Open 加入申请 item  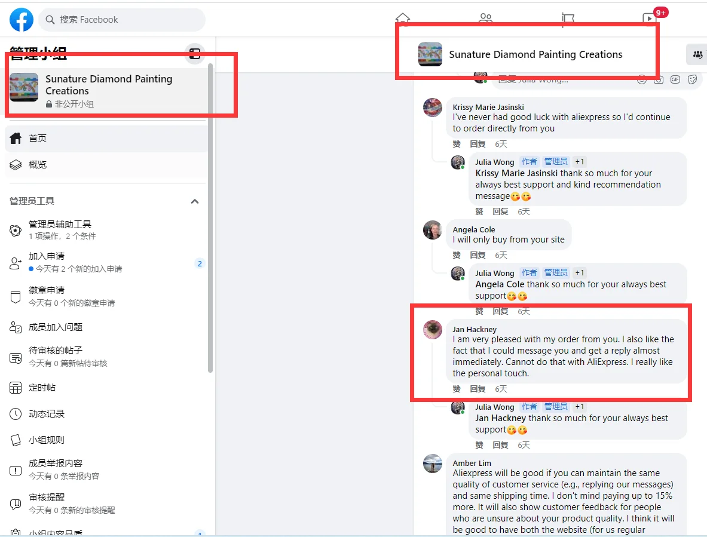pos(108,262)
